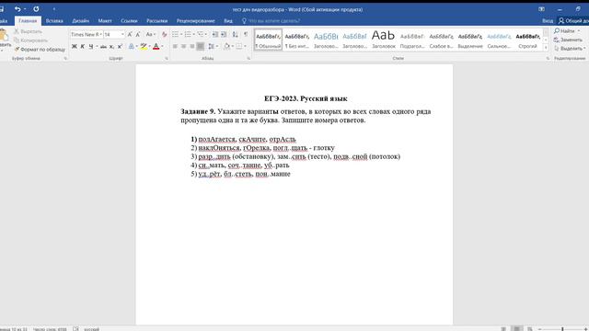Decrease font size with the small A icon

[138, 35]
